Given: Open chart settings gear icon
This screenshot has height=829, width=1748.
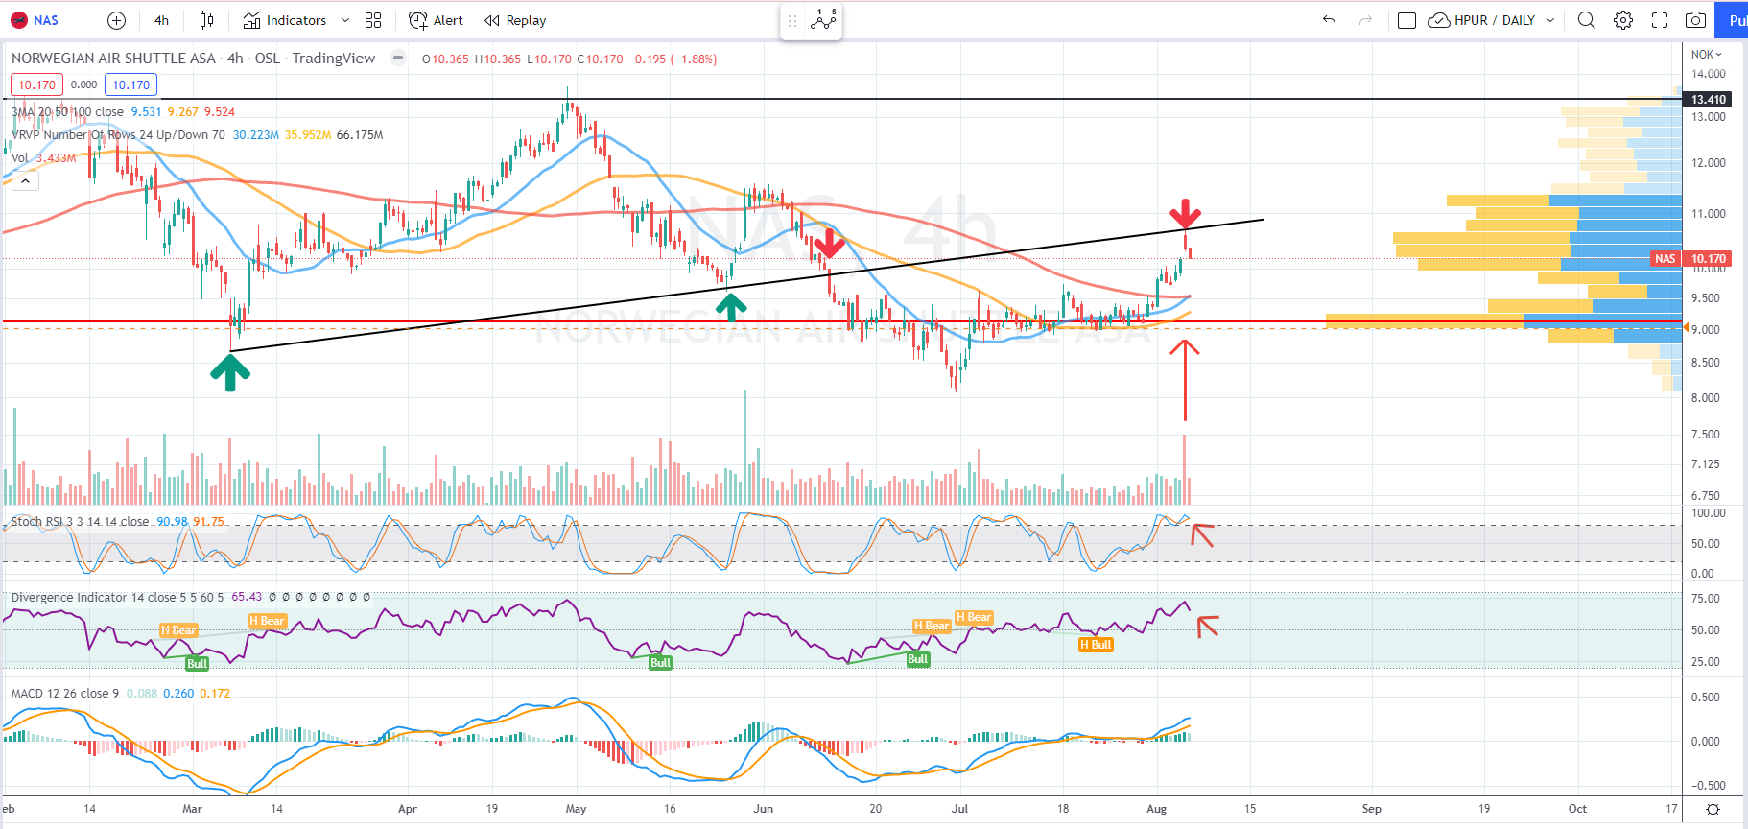Looking at the screenshot, I should pyautogui.click(x=1622, y=20).
